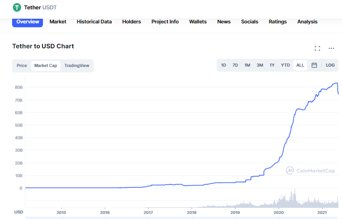Select the Market Cap chart view
The image size is (342, 219).
click(46, 65)
